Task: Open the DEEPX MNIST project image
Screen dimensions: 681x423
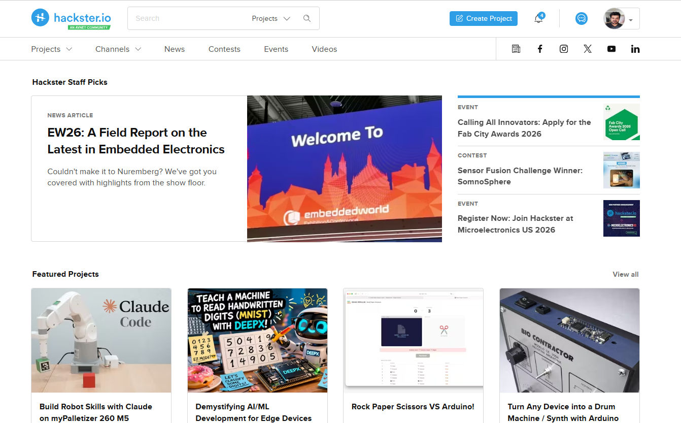Action: 257,340
